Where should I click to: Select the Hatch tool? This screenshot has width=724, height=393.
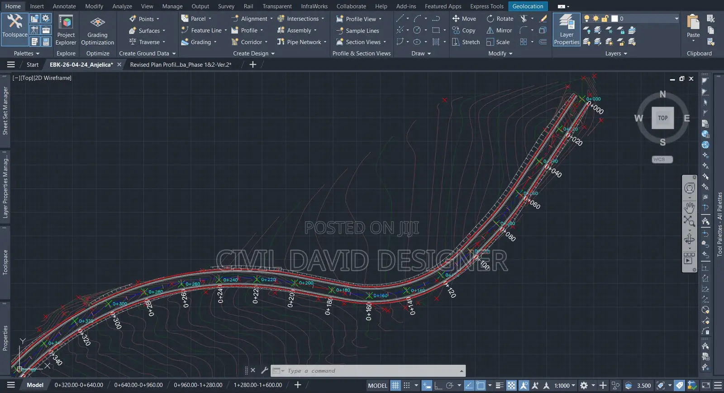[436, 42]
